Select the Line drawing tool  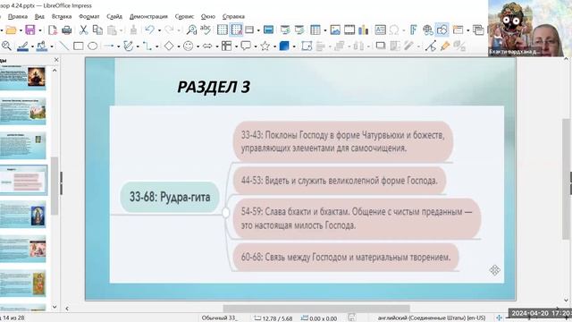[x=63, y=46]
